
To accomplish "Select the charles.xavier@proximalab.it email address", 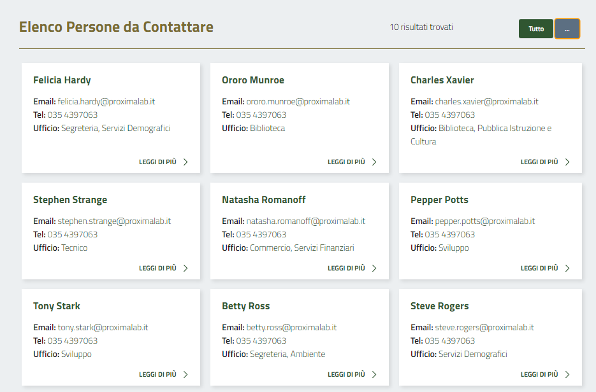I will click(486, 102).
